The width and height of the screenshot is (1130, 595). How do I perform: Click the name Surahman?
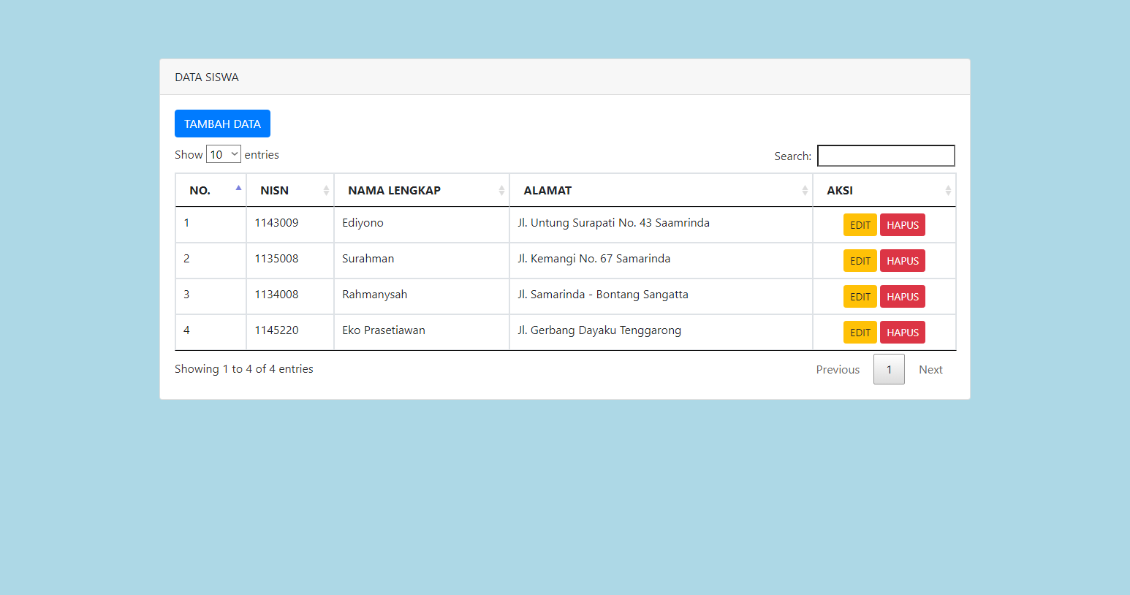[368, 259]
